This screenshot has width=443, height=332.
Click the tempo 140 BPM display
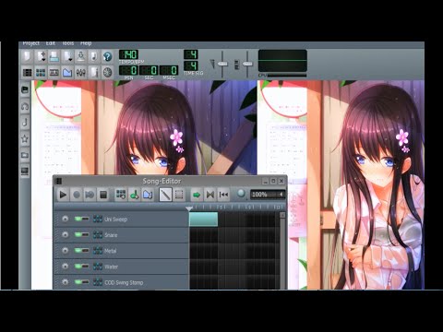128,54
